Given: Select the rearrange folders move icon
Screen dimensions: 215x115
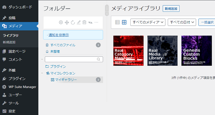Looking at the screenshot, I should [x=67, y=22].
